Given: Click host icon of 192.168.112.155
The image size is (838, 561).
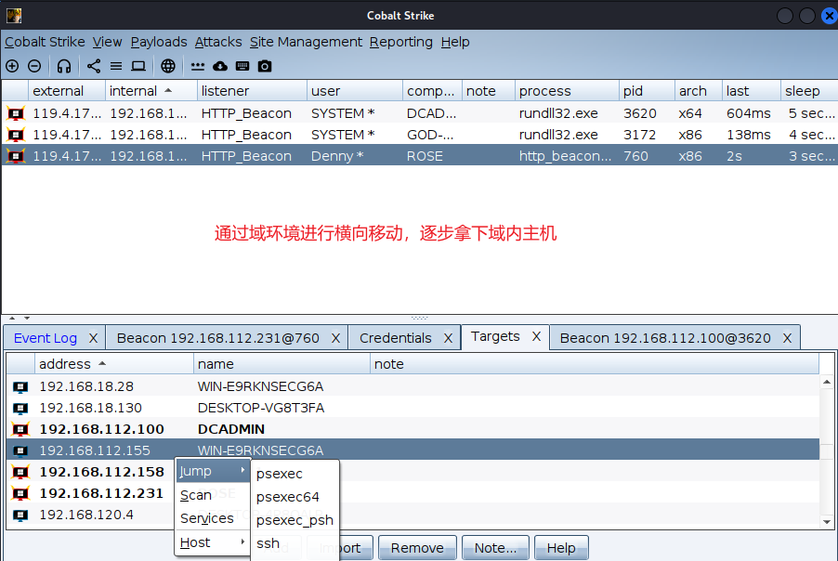Looking at the screenshot, I should pyautogui.click(x=20, y=451).
